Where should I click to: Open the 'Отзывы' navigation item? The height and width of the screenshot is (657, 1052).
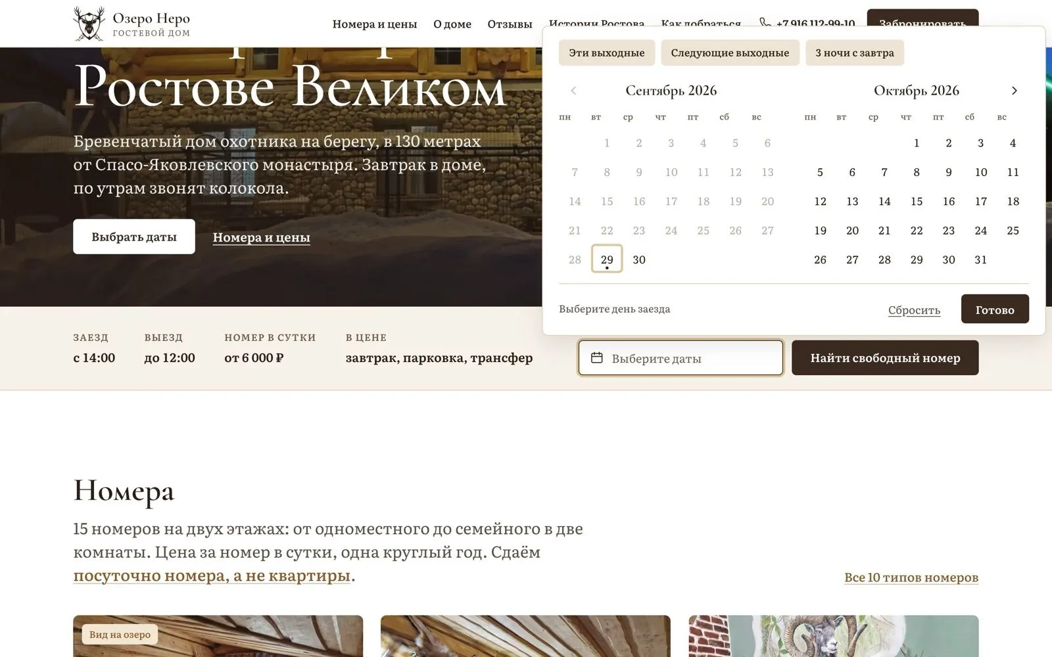510,24
